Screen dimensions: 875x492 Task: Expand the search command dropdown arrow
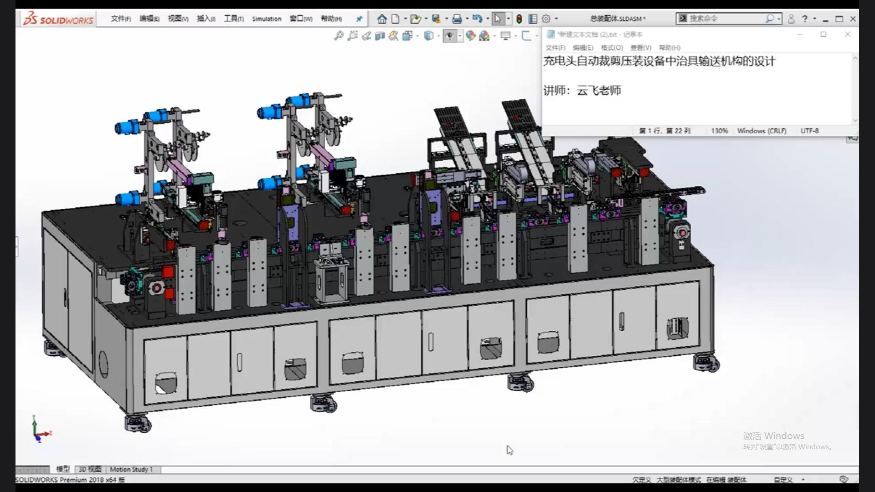[x=779, y=19]
